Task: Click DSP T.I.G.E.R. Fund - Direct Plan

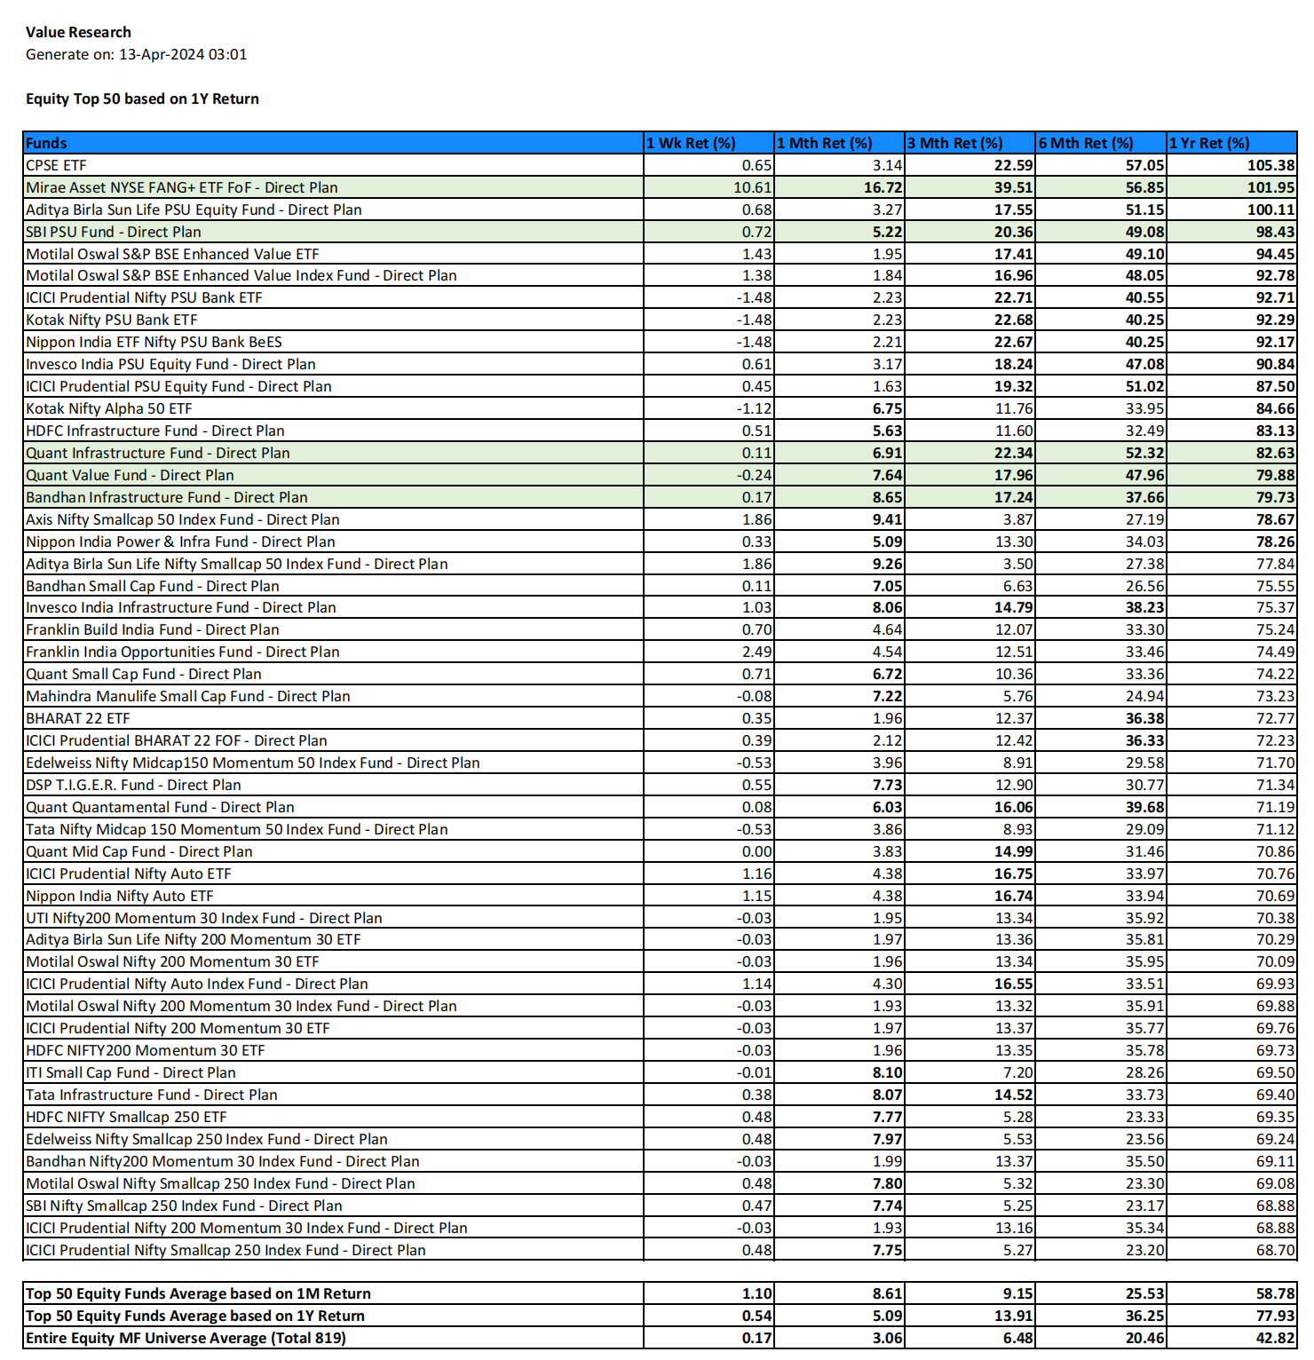Action: [x=133, y=785]
